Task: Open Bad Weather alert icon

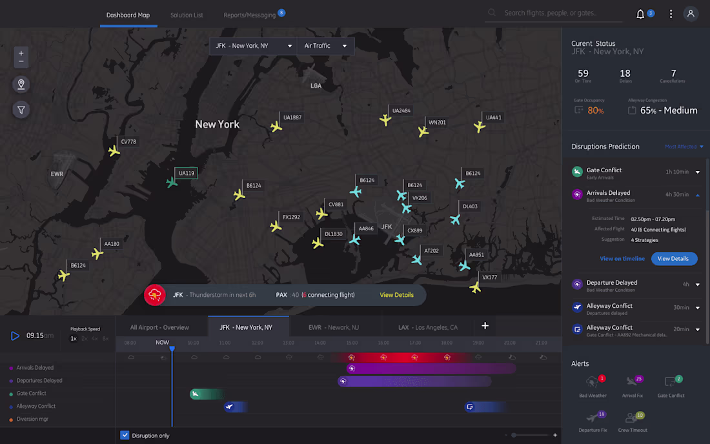Action: (x=593, y=383)
